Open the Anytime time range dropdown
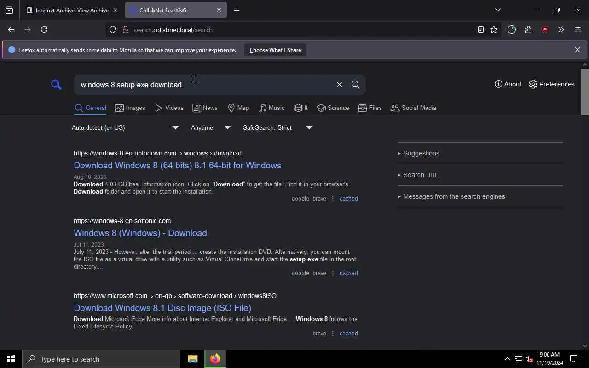The height and width of the screenshot is (368, 589). click(x=211, y=127)
